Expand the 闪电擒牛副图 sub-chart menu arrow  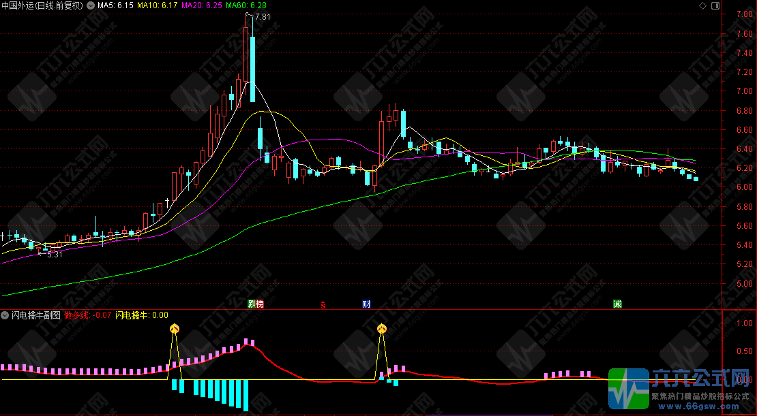pos(5,315)
